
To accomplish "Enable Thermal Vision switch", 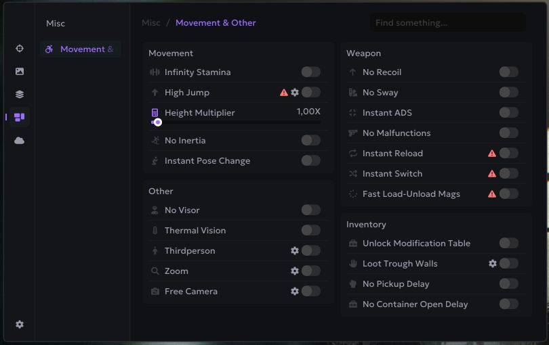I will (x=310, y=230).
